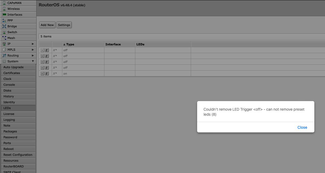
Task: Collapse the System submenu
Action: click(x=33, y=61)
